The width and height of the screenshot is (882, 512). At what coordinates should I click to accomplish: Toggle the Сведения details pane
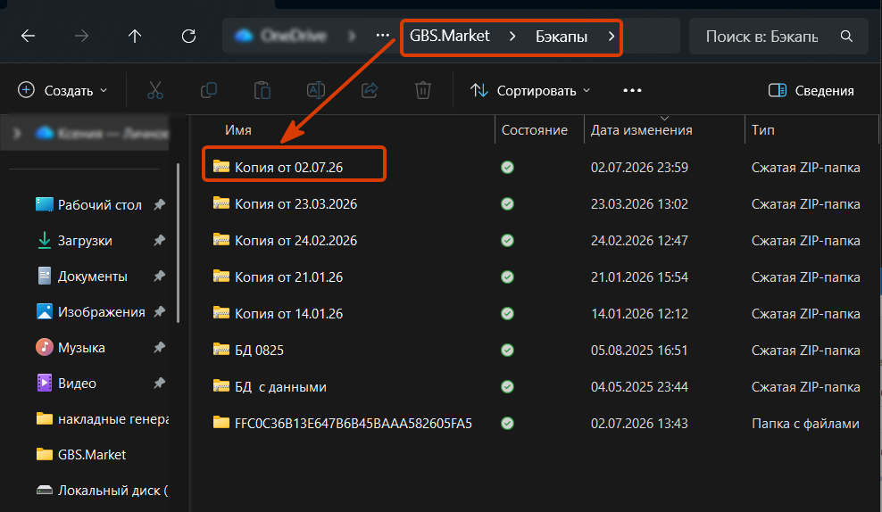[811, 90]
